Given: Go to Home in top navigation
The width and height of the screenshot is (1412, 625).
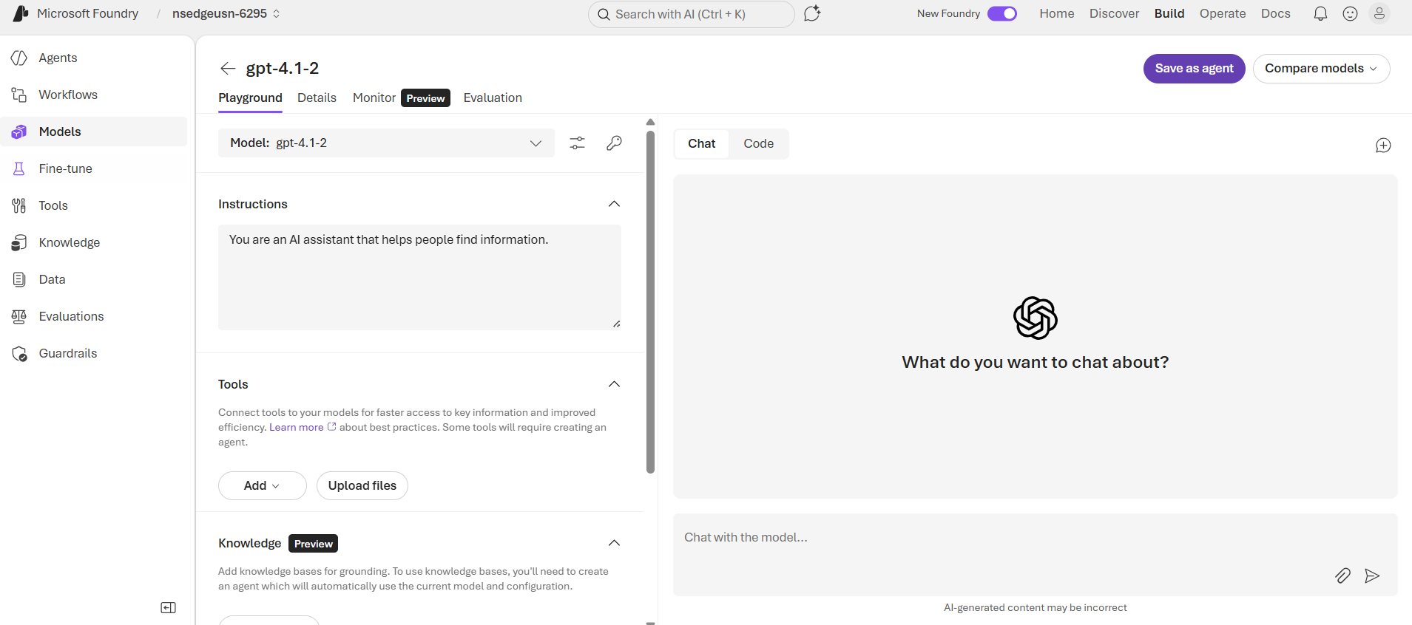Looking at the screenshot, I should coord(1056,13).
